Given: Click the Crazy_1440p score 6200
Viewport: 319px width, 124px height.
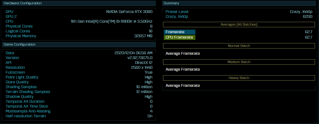Looking at the screenshot, I should pyautogui.click(x=308, y=17).
